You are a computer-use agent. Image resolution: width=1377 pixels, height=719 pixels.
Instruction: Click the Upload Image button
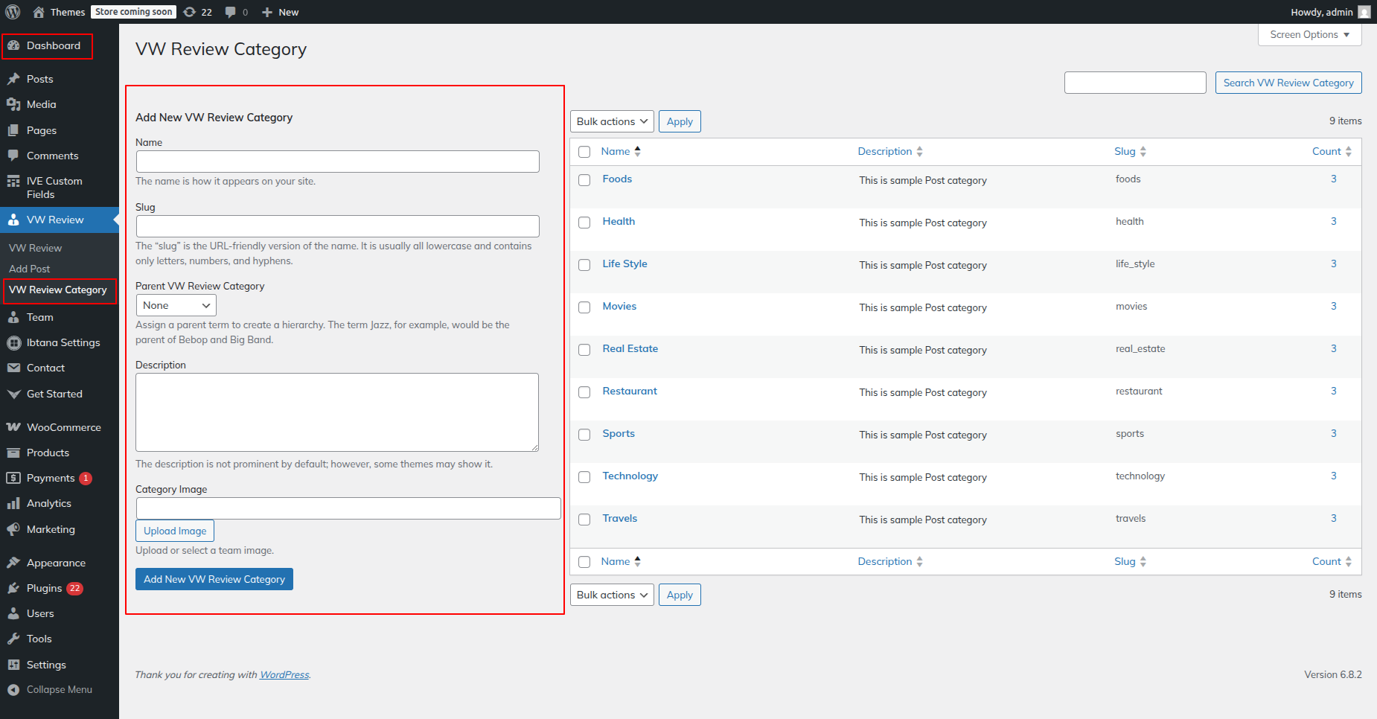175,531
